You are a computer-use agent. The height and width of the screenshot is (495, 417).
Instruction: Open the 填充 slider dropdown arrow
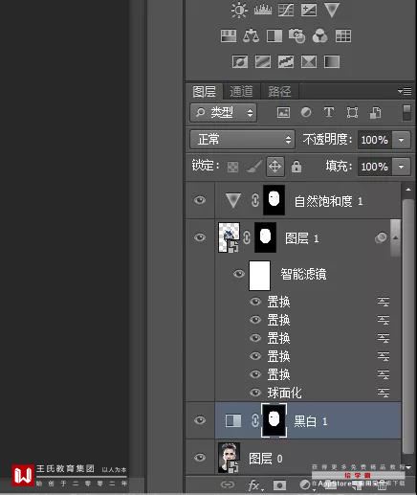(x=401, y=167)
